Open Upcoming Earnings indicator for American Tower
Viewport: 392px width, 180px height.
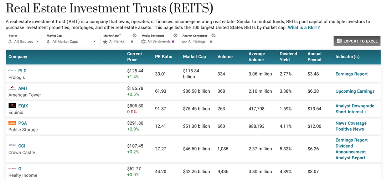pos(355,91)
